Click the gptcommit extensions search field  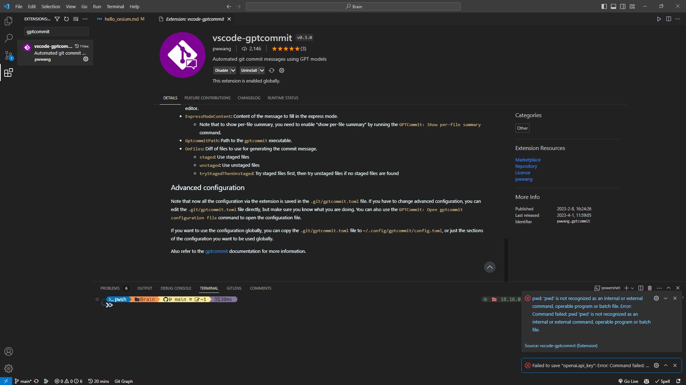coord(56,31)
